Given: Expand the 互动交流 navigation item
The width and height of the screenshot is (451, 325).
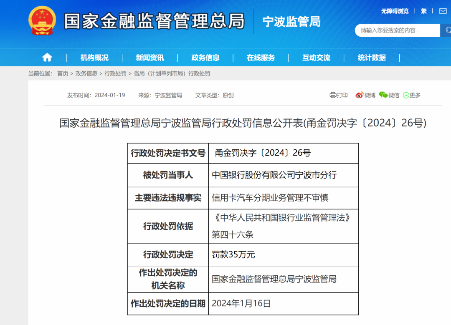Looking at the screenshot, I should tap(316, 58).
